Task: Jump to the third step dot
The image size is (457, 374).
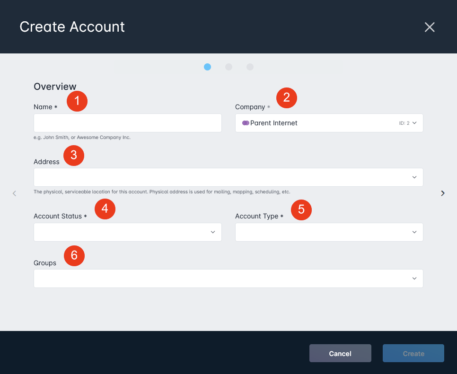Action: 250,67
